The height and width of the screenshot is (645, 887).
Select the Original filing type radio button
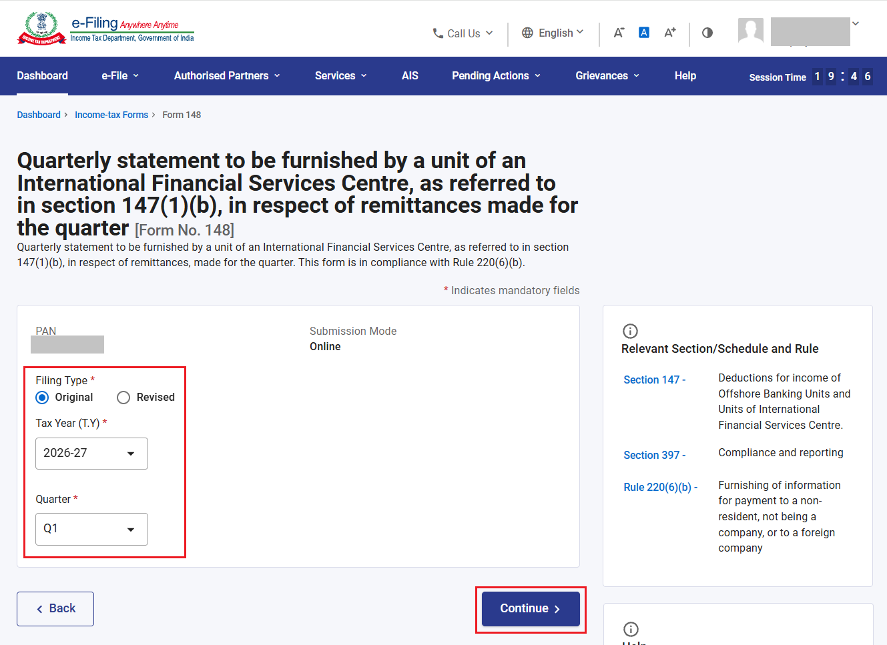pos(42,398)
